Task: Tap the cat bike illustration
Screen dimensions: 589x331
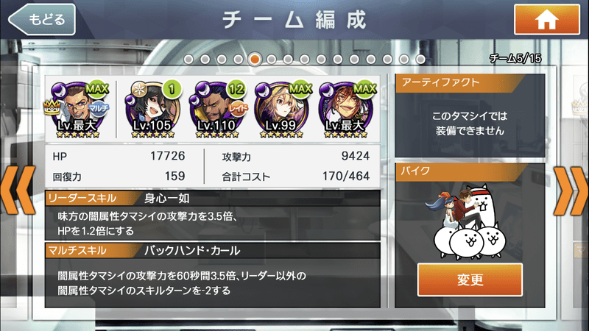Action: (465, 221)
